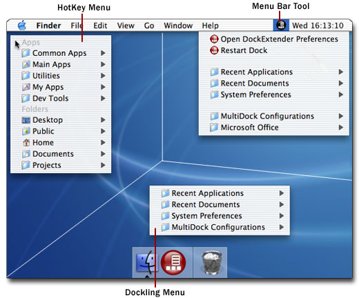
Task: Select Desktop entry text in HotKey menu
Action: [48, 120]
